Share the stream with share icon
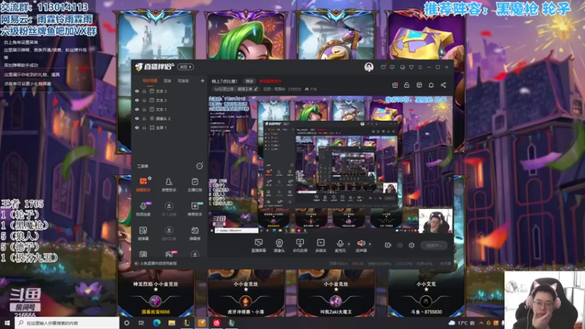Viewport: 585px width, 329px height. (443, 85)
